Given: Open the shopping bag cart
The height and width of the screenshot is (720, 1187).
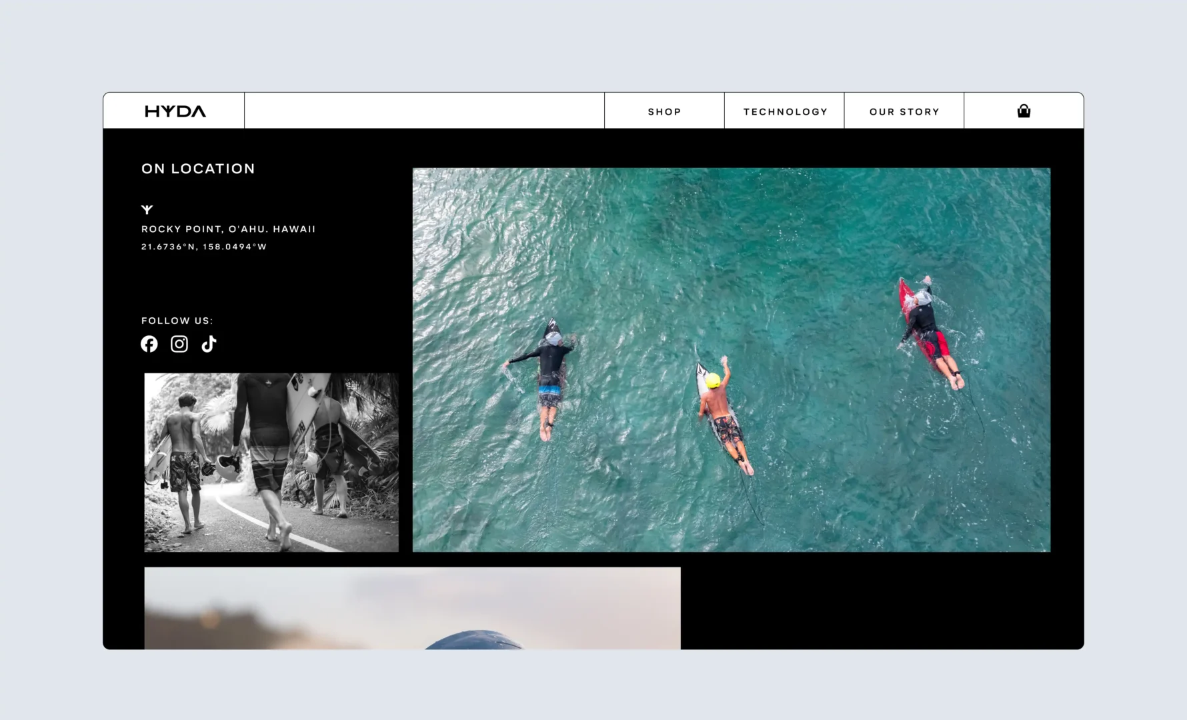Looking at the screenshot, I should pos(1024,111).
